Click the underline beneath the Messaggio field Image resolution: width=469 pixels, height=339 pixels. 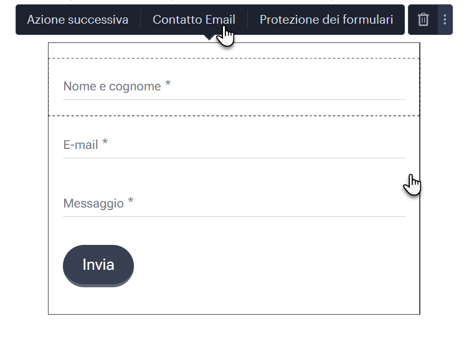point(234,216)
